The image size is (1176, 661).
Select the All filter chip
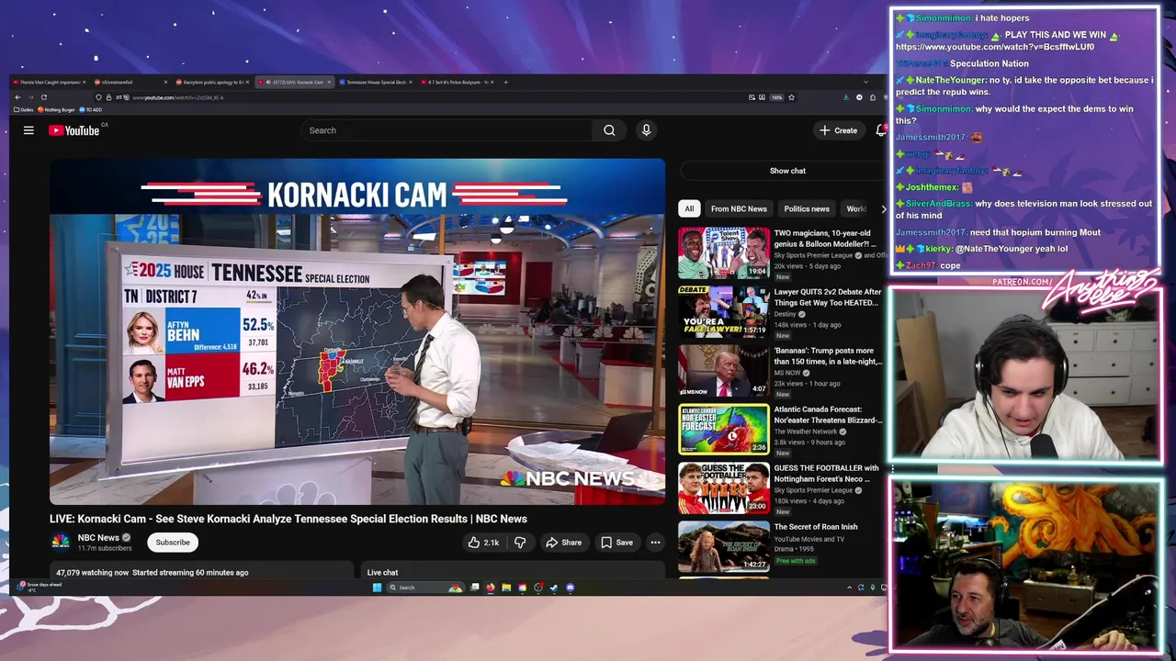(689, 208)
